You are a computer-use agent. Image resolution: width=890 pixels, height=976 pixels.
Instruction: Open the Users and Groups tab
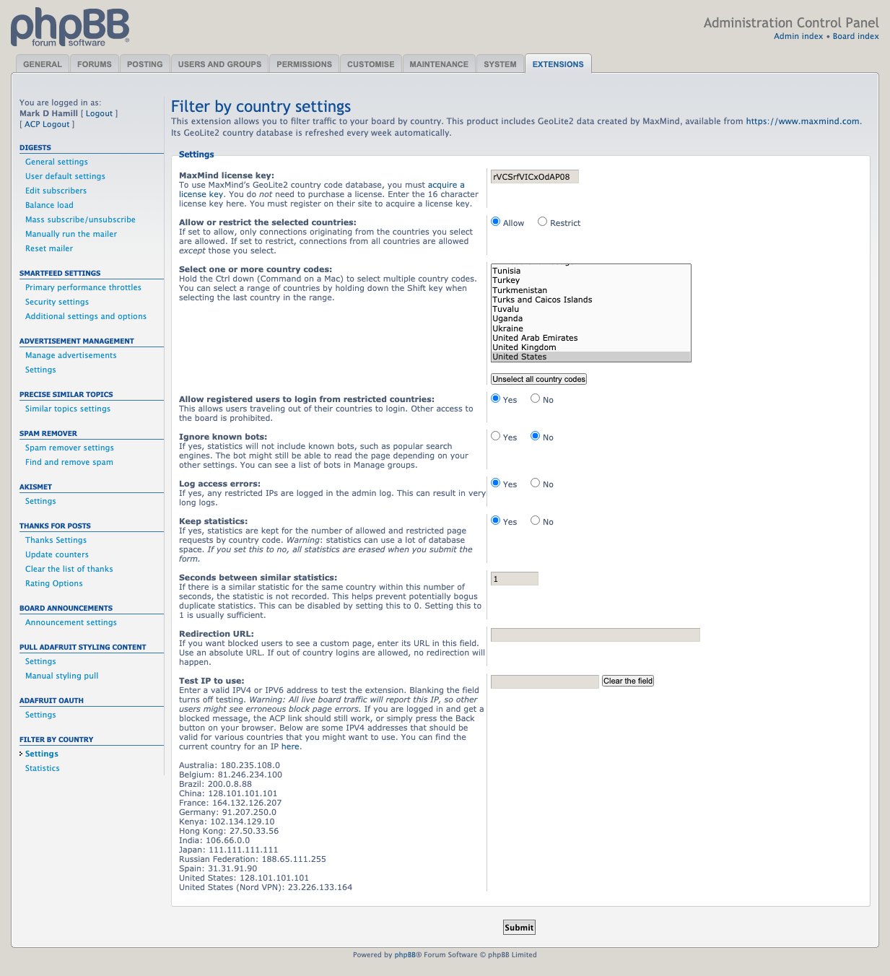pos(220,64)
